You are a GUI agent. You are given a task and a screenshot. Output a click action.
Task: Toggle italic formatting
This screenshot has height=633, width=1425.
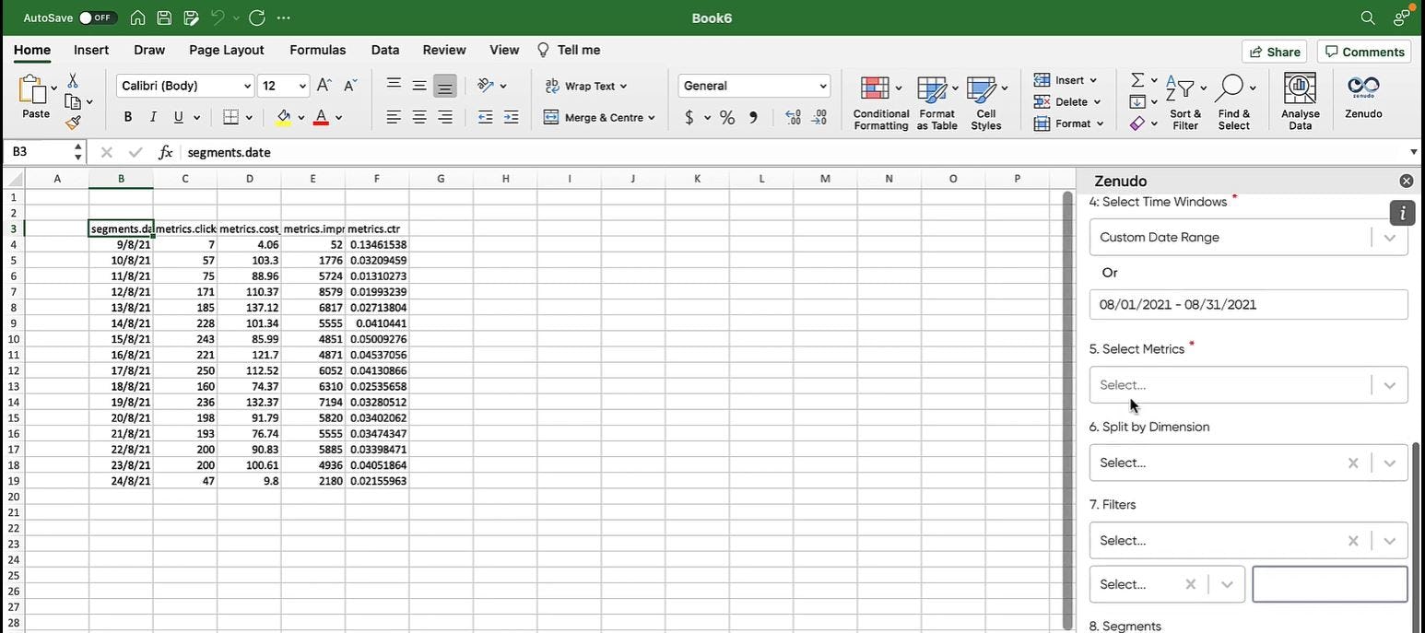(x=152, y=117)
